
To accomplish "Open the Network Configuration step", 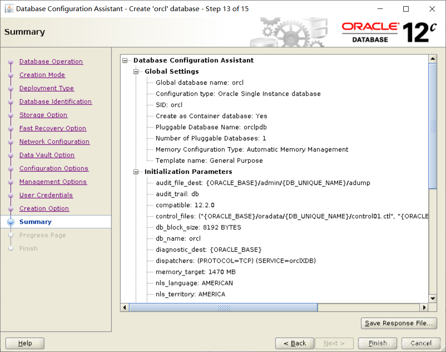I will [x=54, y=142].
